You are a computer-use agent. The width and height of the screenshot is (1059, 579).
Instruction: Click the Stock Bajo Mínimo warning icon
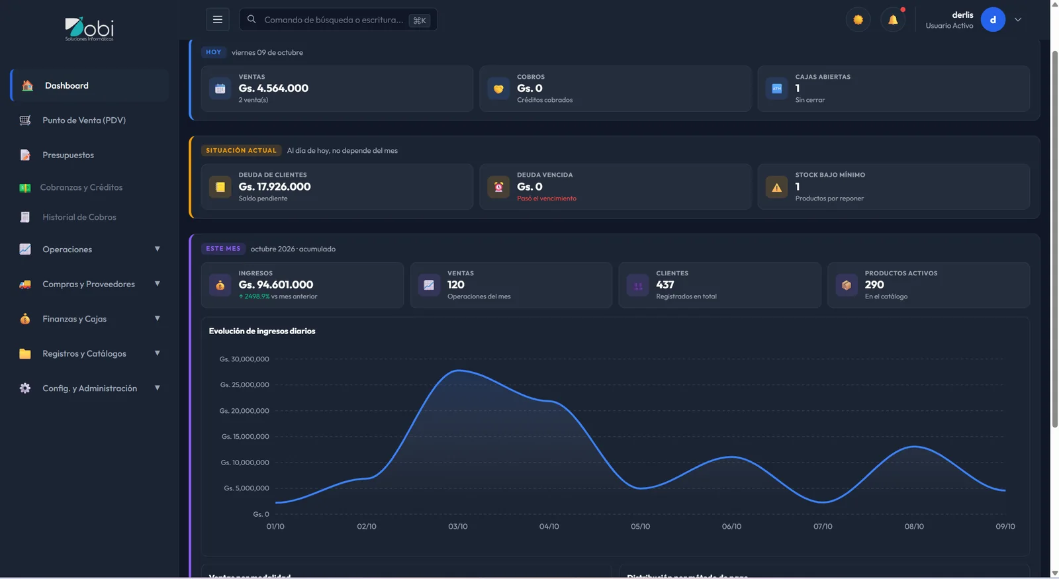coord(777,187)
